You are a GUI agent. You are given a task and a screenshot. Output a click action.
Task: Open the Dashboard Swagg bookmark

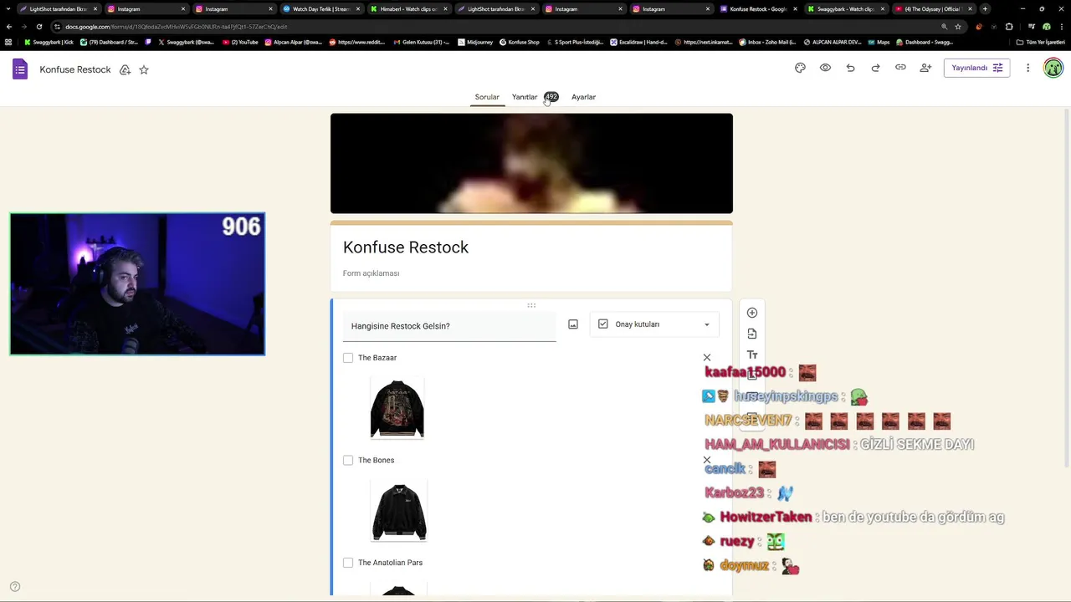pyautogui.click(x=925, y=42)
